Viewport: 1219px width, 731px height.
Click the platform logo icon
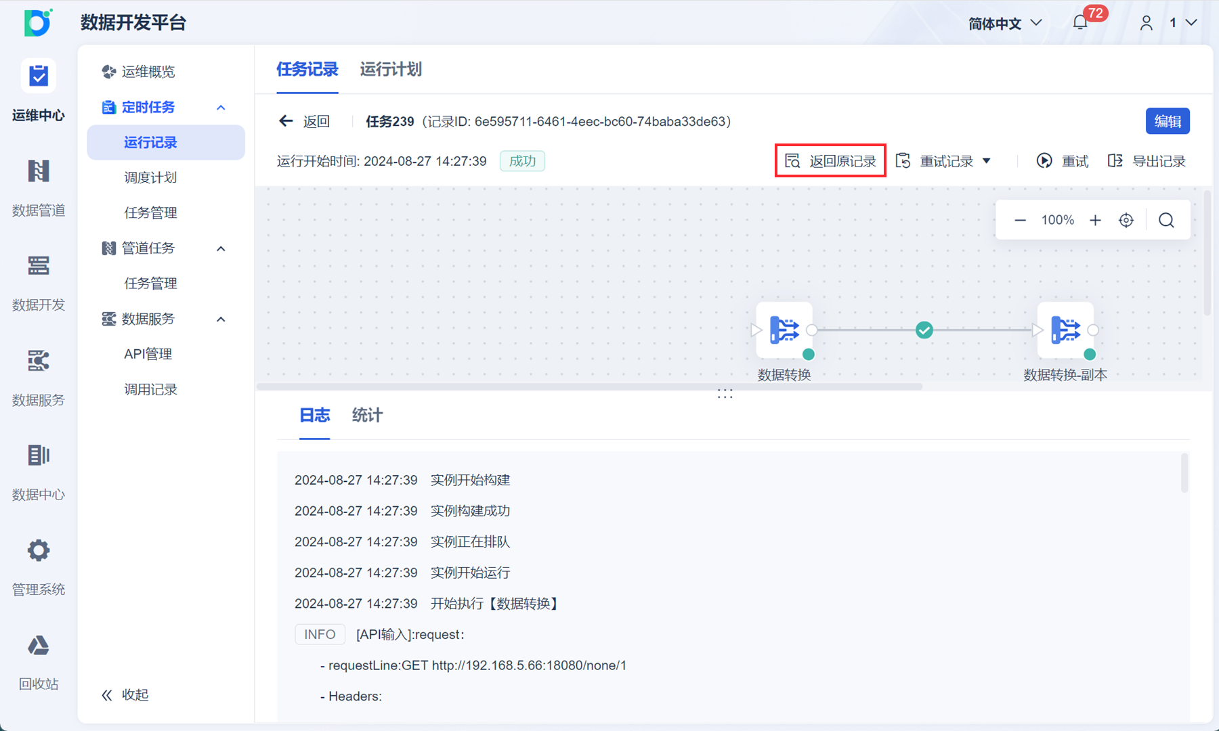(38, 22)
